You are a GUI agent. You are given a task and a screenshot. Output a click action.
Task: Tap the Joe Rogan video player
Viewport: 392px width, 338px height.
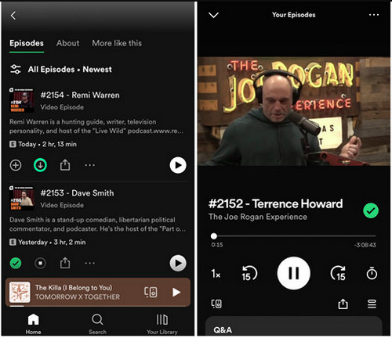coord(294,111)
